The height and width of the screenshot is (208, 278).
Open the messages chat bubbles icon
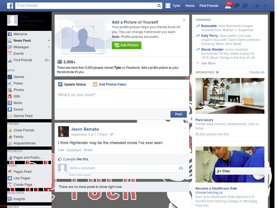click(x=236, y=6)
